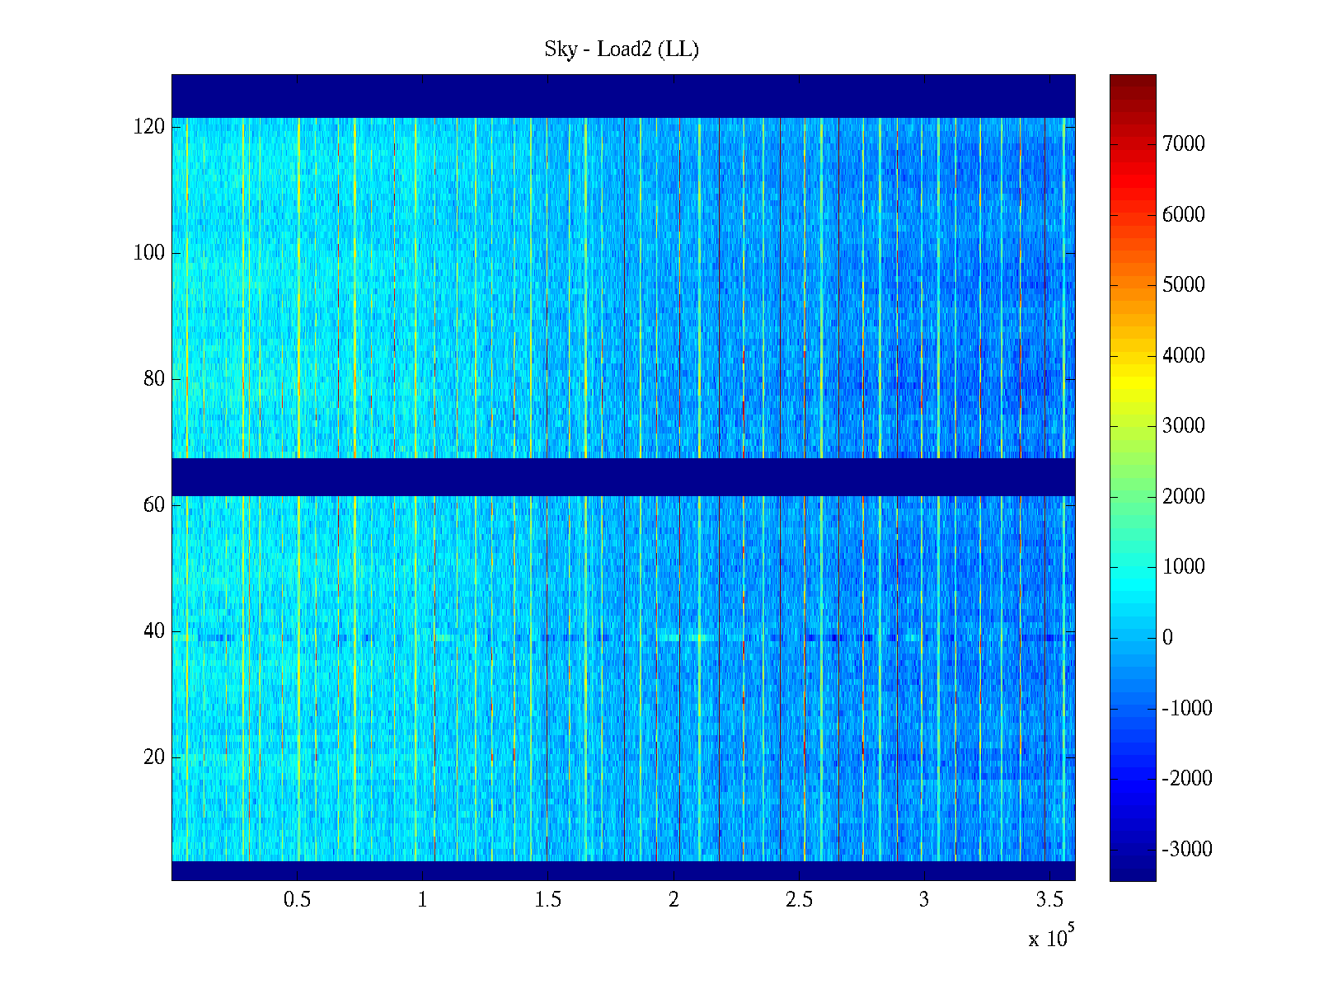Select the y-axis tick label 20
1319x989 pixels.
tap(154, 757)
